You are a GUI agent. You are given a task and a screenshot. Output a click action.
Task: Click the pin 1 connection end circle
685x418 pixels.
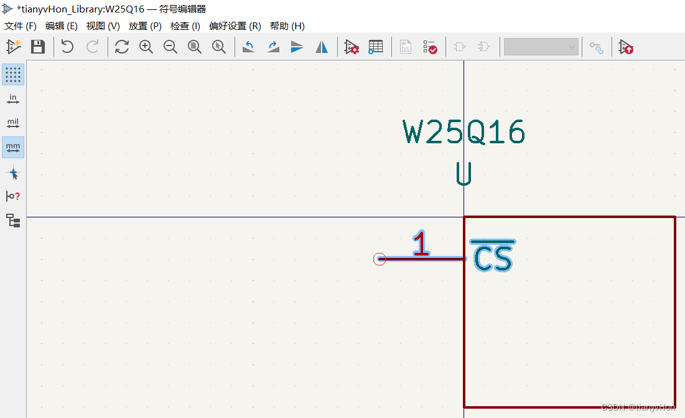[380, 259]
